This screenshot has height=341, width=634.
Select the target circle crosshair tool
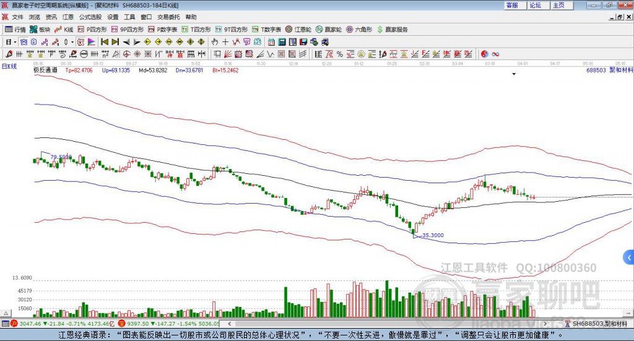coord(126,54)
